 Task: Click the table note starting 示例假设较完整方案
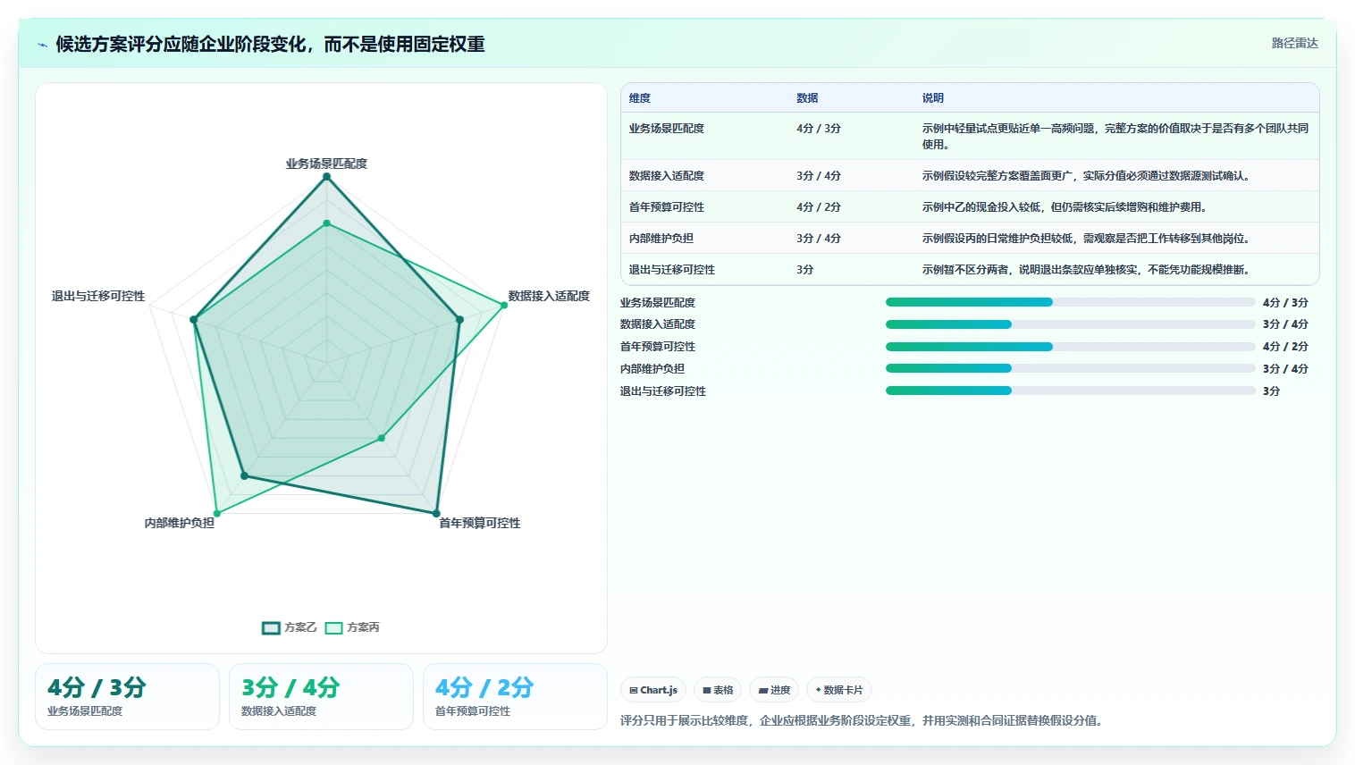click(x=1088, y=176)
